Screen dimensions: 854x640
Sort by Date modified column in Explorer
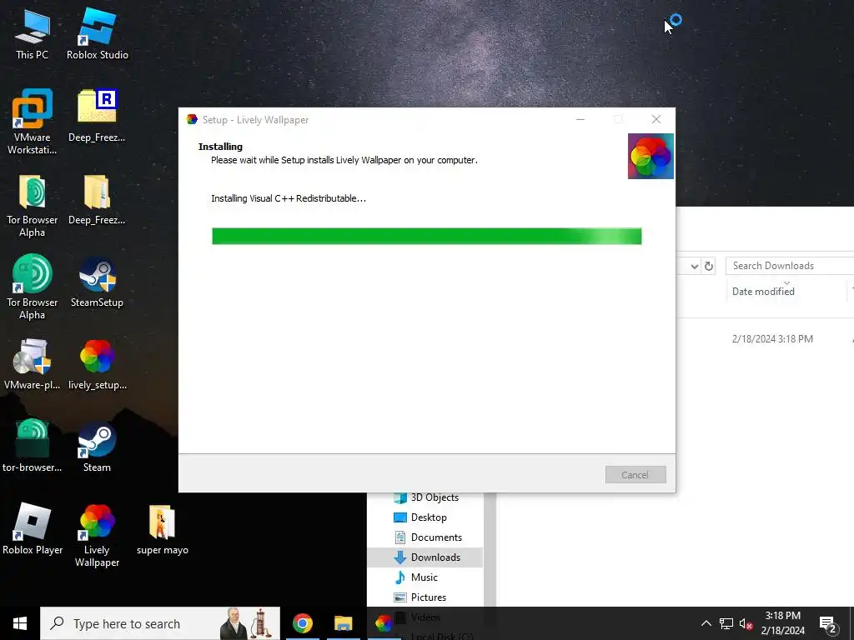coord(763,291)
